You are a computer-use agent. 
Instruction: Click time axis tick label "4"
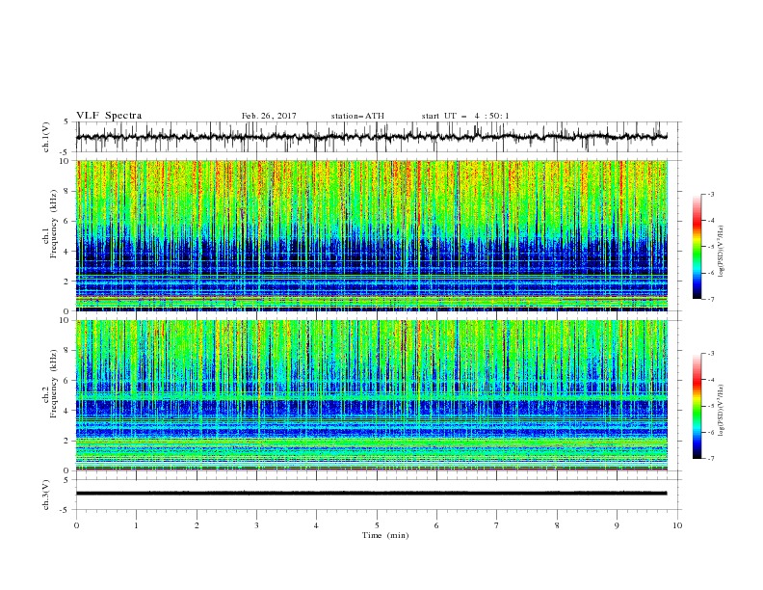317,525
